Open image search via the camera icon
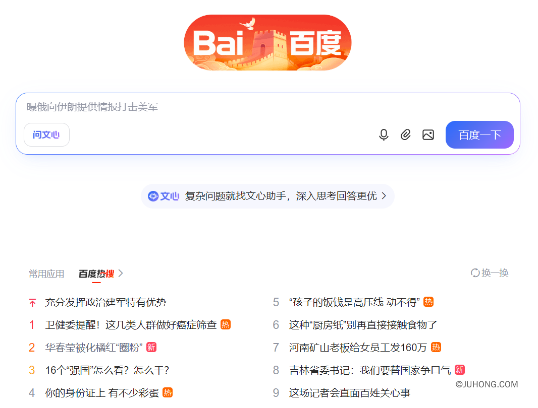Screen dimensions: 538x408 (428, 134)
